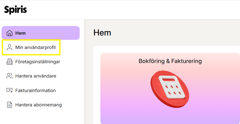The width and height of the screenshot is (240, 124).
Task: Click the person icon for Min användarprofil
Action: (x=10, y=47)
